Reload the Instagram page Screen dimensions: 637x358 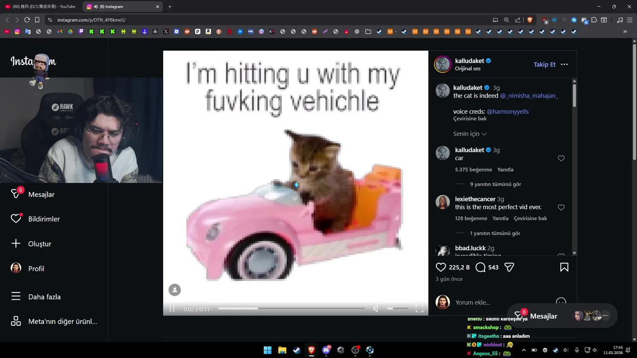[x=27, y=20]
